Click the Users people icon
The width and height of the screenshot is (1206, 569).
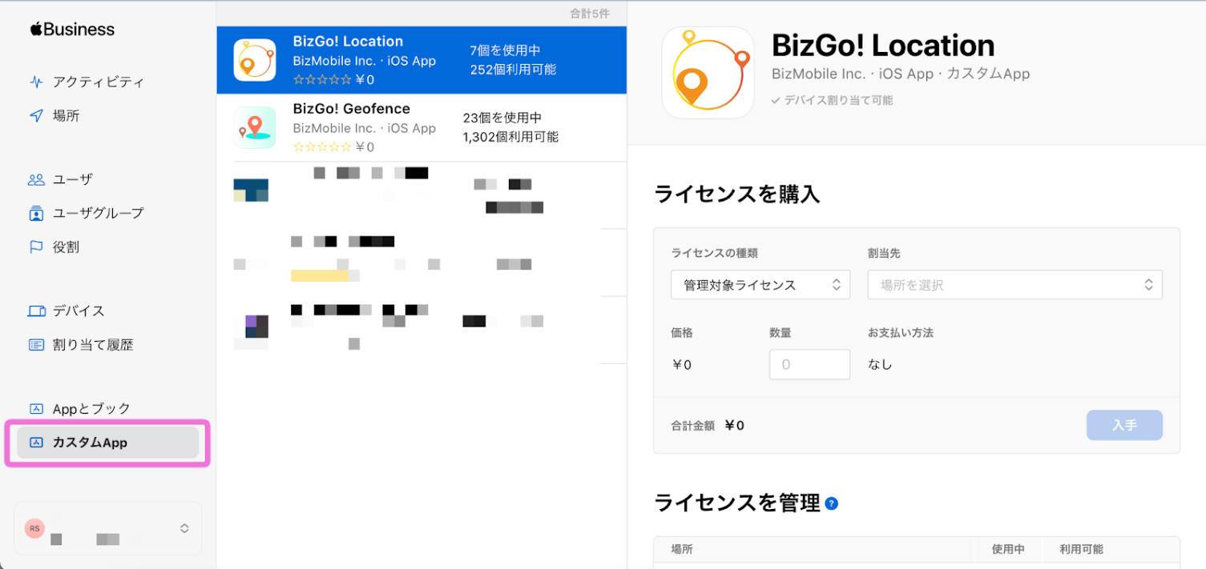pyautogui.click(x=36, y=179)
